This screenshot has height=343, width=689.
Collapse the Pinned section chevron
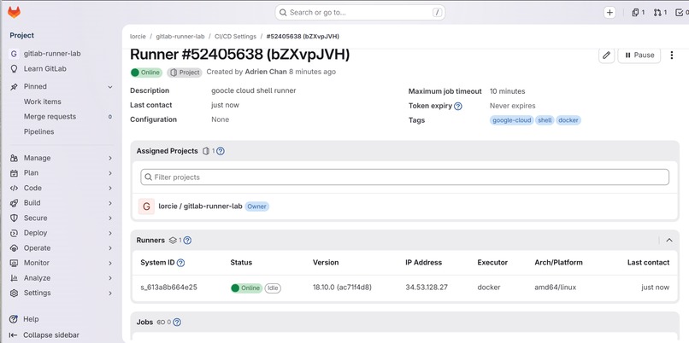110,87
